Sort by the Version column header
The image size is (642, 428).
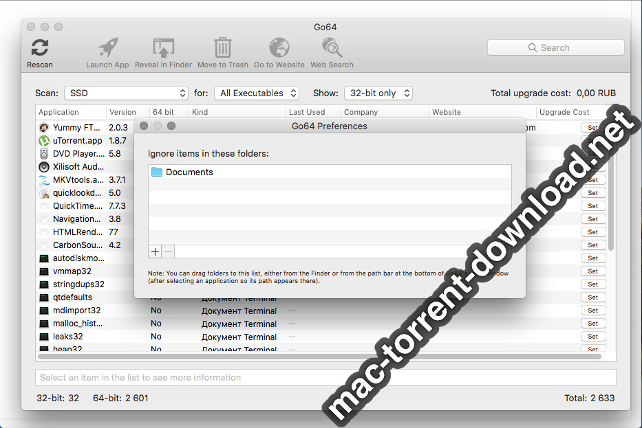pyautogui.click(x=128, y=112)
